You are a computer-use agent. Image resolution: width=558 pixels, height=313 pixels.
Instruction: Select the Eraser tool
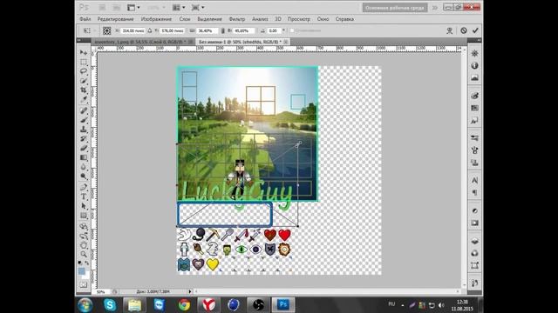84,148
